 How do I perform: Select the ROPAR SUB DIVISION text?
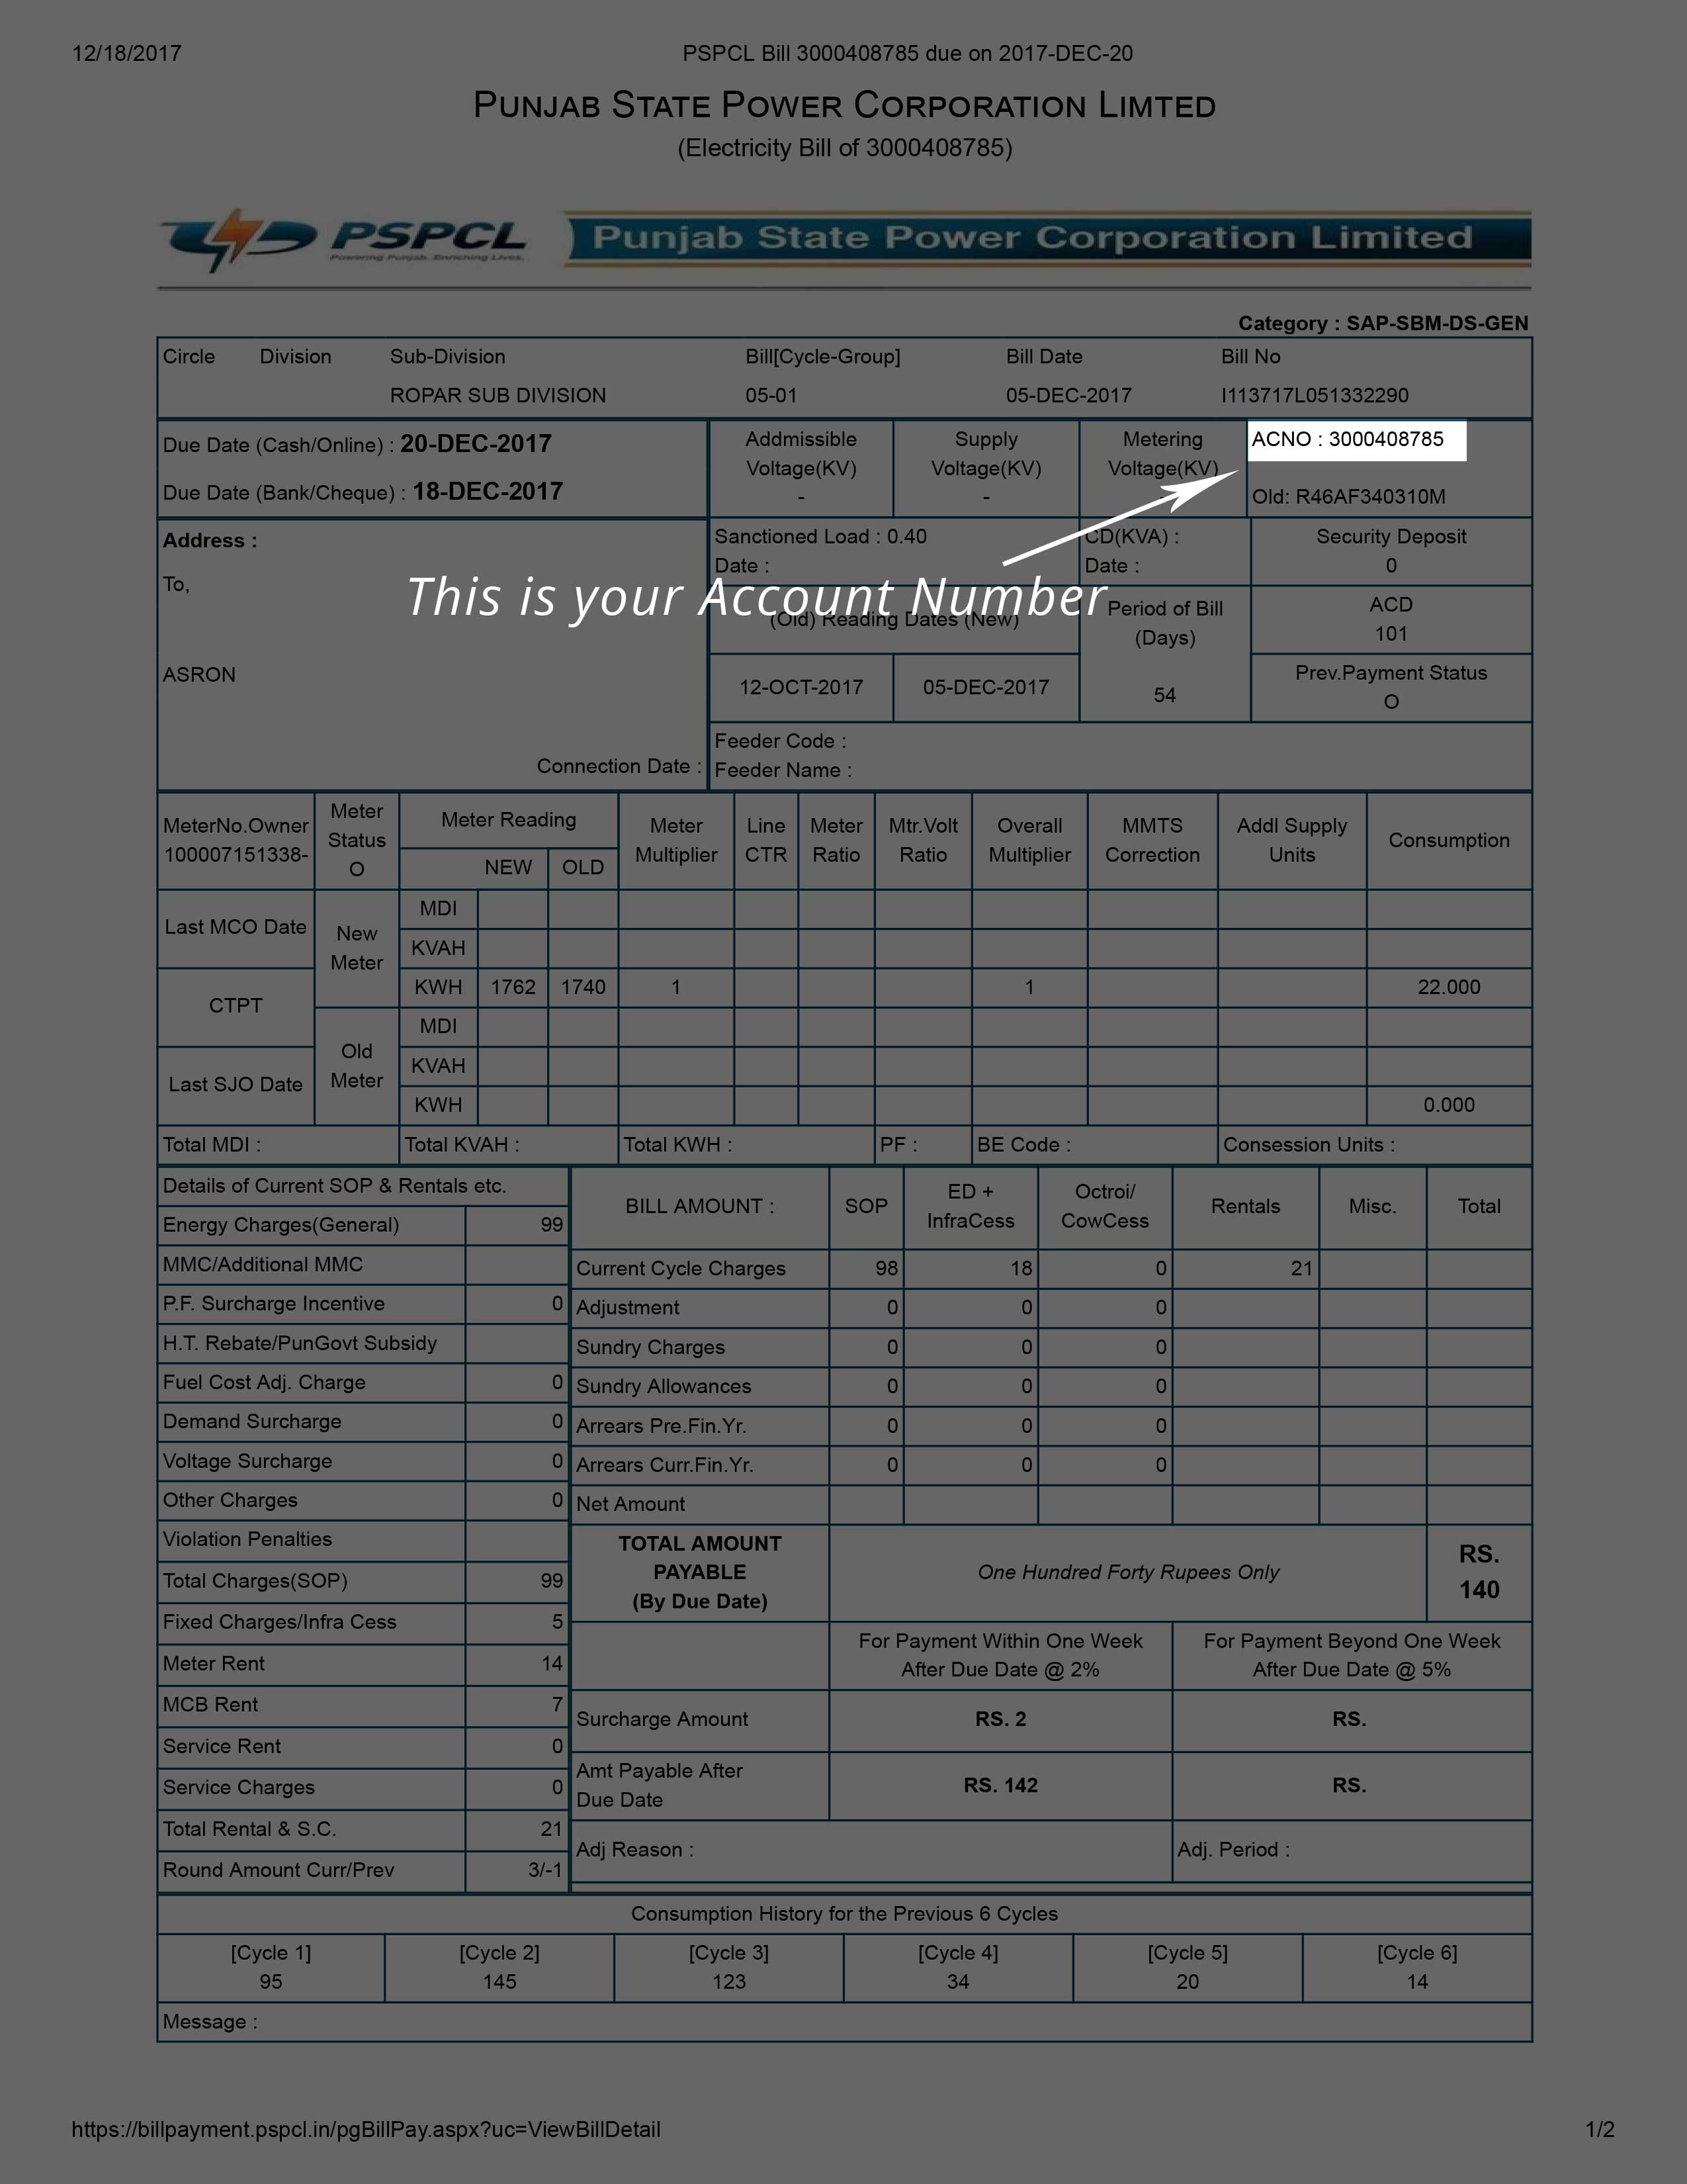tap(497, 395)
